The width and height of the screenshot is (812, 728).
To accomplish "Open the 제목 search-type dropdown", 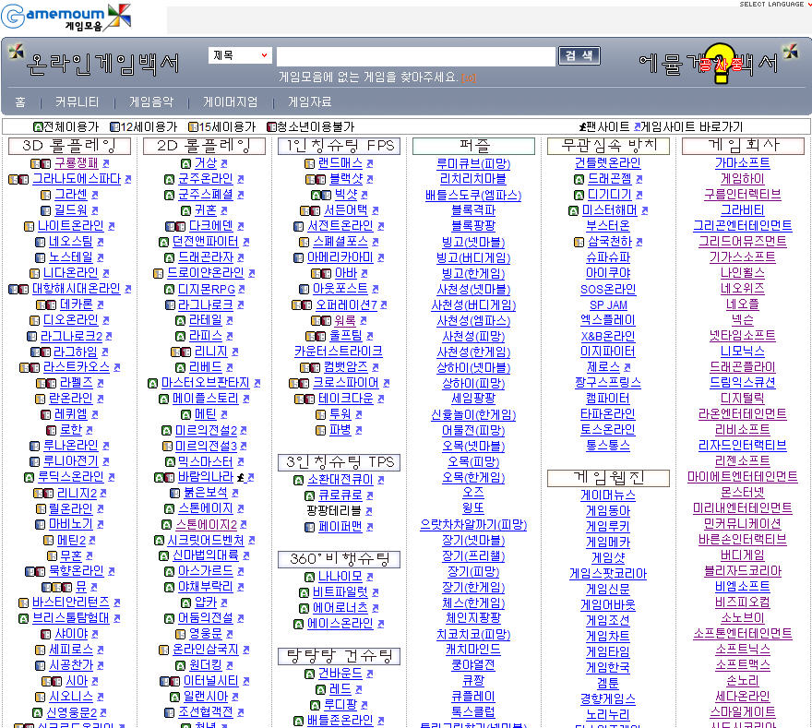I will click(240, 55).
